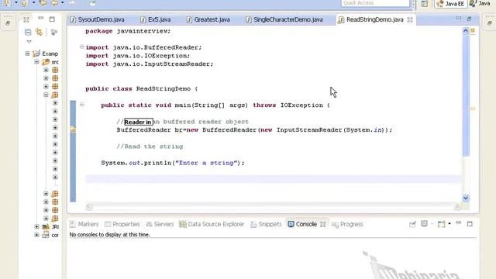Open the SingleCharacterDemo.java editor tab
Screen dimensions: 496x279
click(x=284, y=19)
